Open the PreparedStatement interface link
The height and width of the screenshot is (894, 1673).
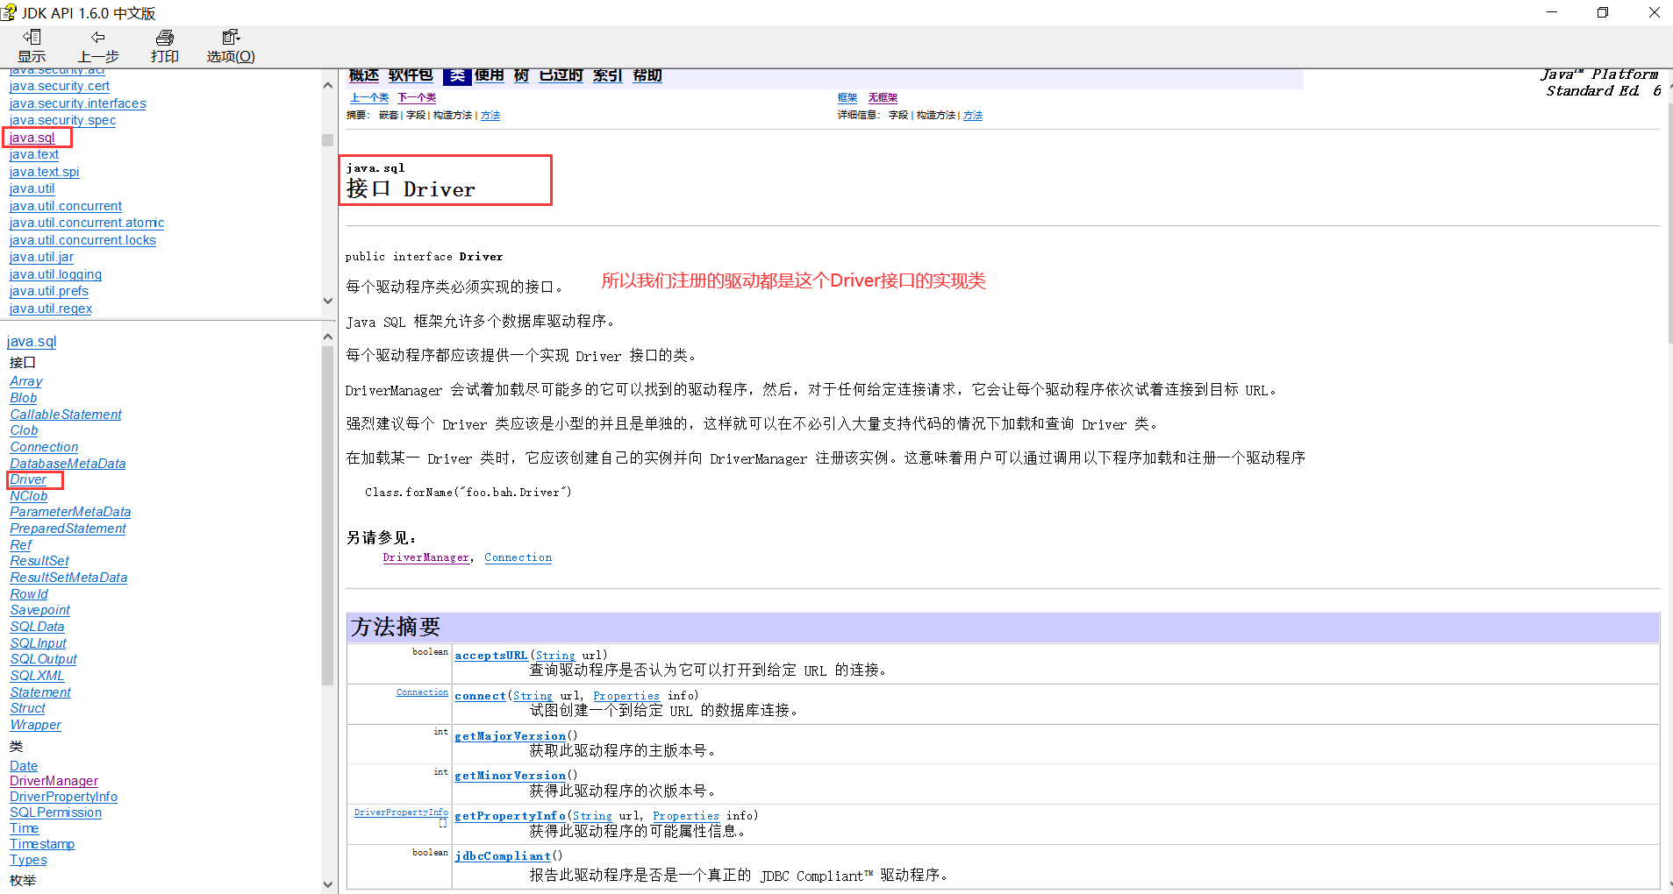click(x=68, y=529)
